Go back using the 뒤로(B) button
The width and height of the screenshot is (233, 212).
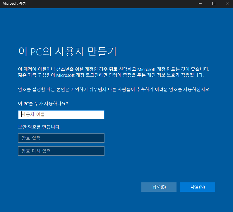159,187
